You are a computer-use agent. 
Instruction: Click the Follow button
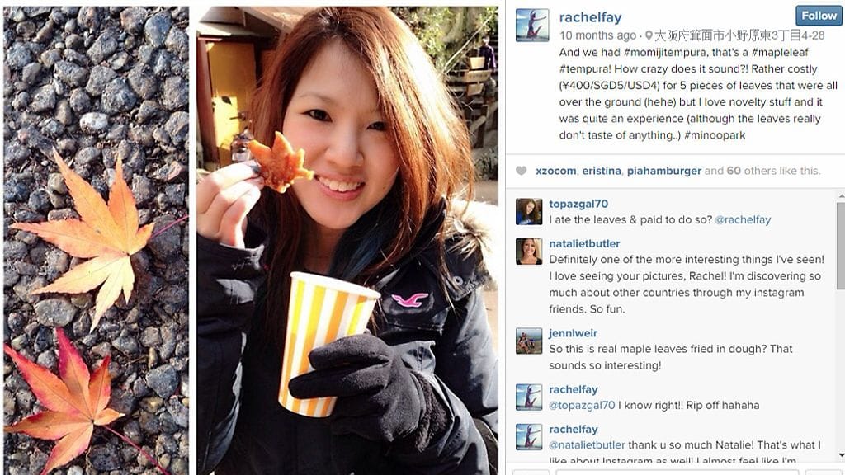[819, 16]
